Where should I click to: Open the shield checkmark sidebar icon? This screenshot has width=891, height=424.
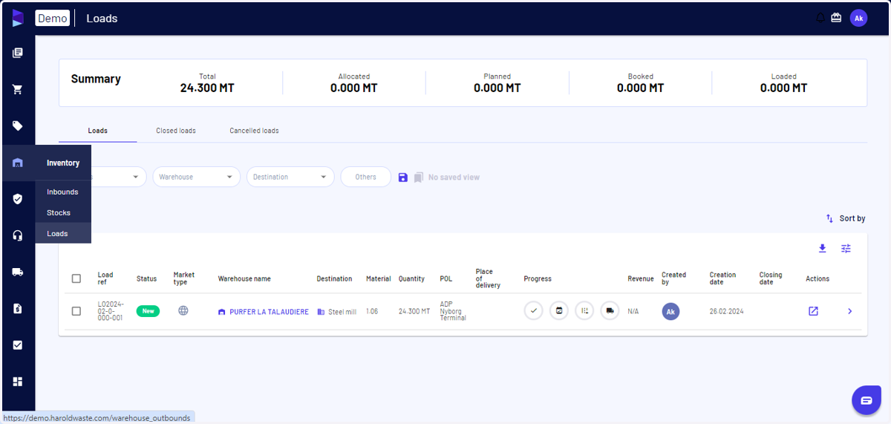click(x=18, y=199)
